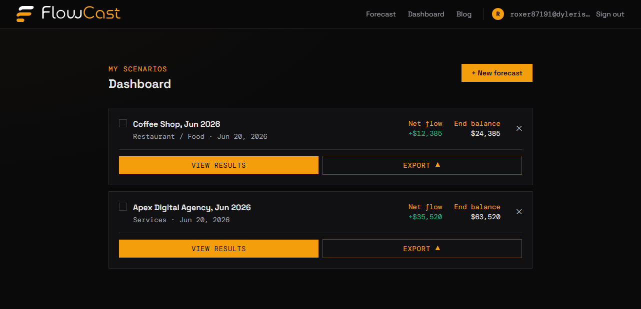Image resolution: width=641 pixels, height=309 pixels.
Task: Tick the Apex Digital Agency checkbox
Action: (123, 207)
